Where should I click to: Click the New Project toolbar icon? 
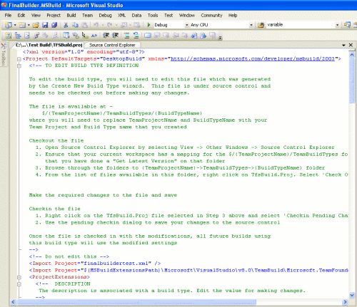point(9,25)
